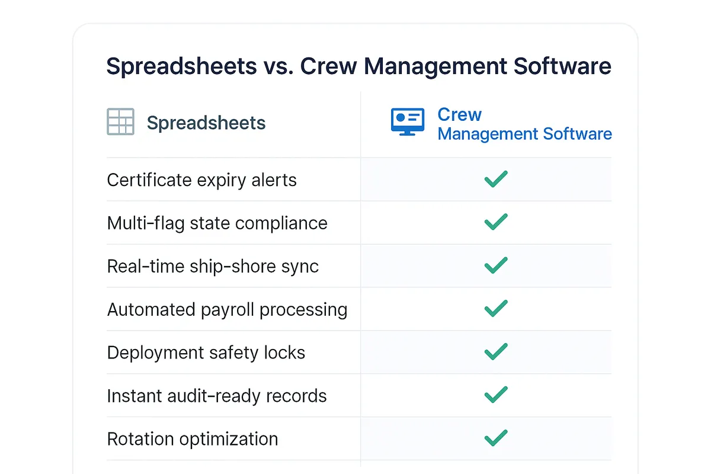Select the checkmark for Instant audit-ready records
Screen dimensions: 711x474
(x=495, y=395)
